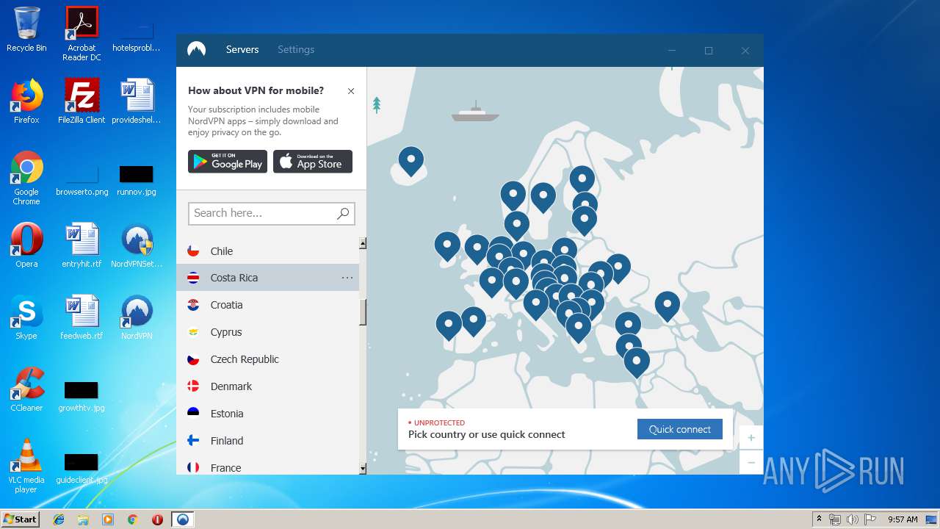Viewport: 940px width, 529px height.
Task: Click the Finland flag icon
Action: click(193, 440)
